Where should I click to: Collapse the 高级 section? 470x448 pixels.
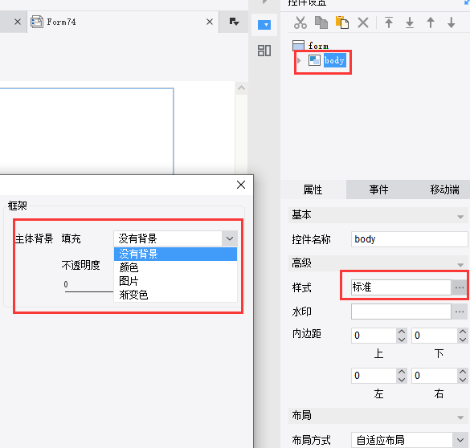[x=460, y=265]
